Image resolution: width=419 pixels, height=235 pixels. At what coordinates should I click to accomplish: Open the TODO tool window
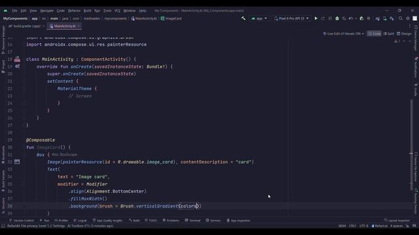point(151,221)
